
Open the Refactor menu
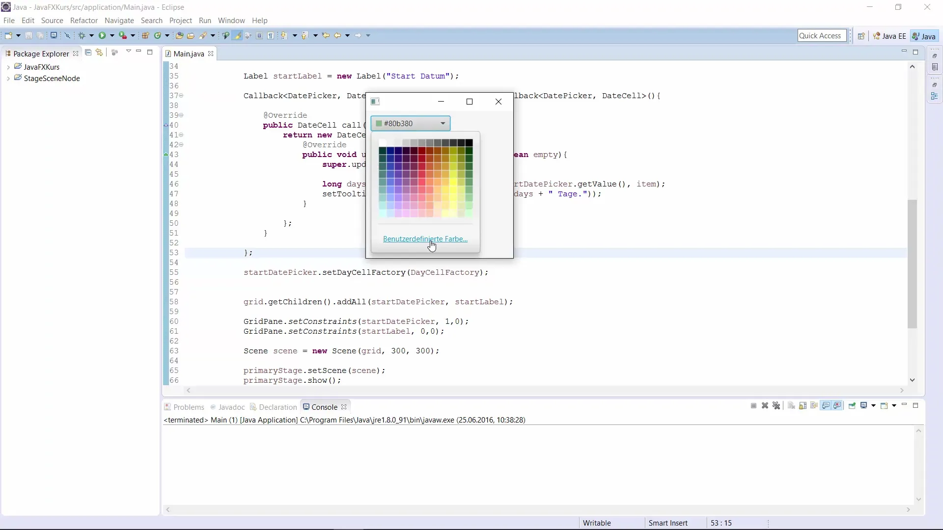84,21
